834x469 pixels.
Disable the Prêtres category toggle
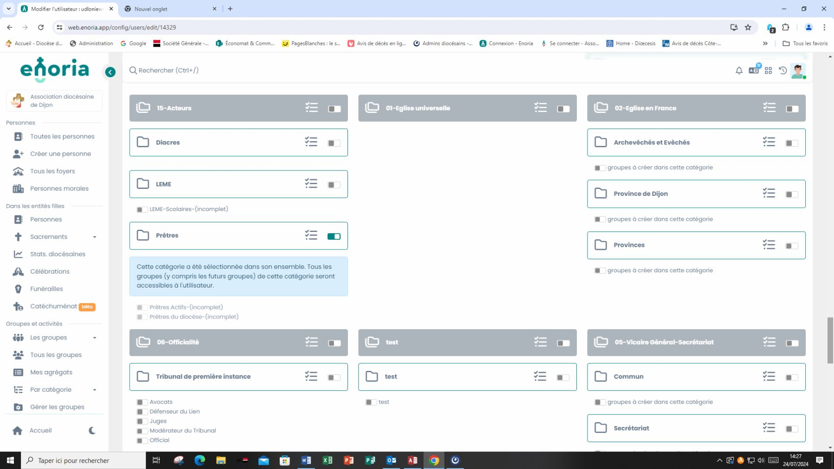tap(334, 236)
